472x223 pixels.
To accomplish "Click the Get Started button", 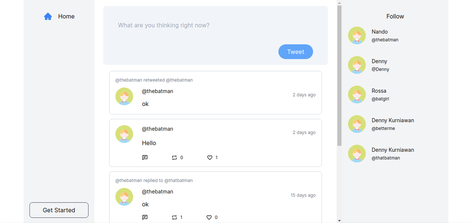I will coord(59,210).
